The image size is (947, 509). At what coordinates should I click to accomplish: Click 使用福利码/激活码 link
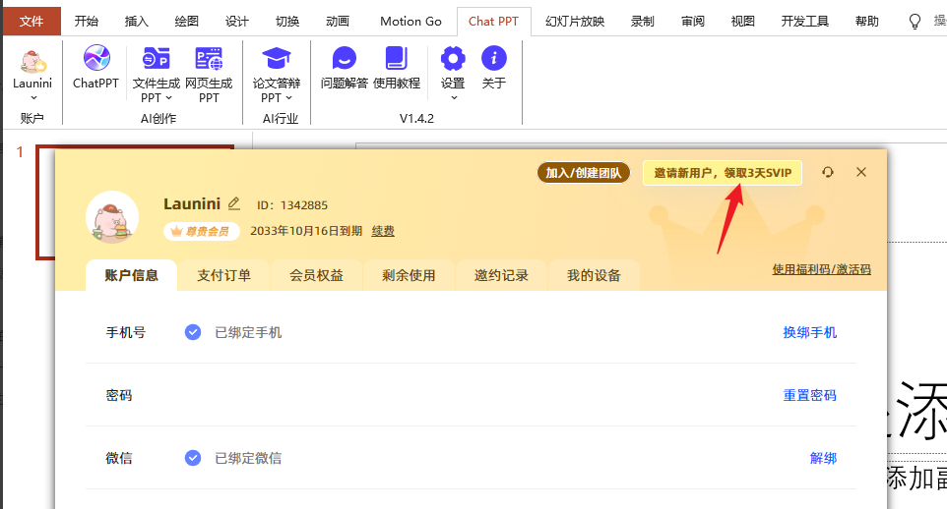[821, 269]
